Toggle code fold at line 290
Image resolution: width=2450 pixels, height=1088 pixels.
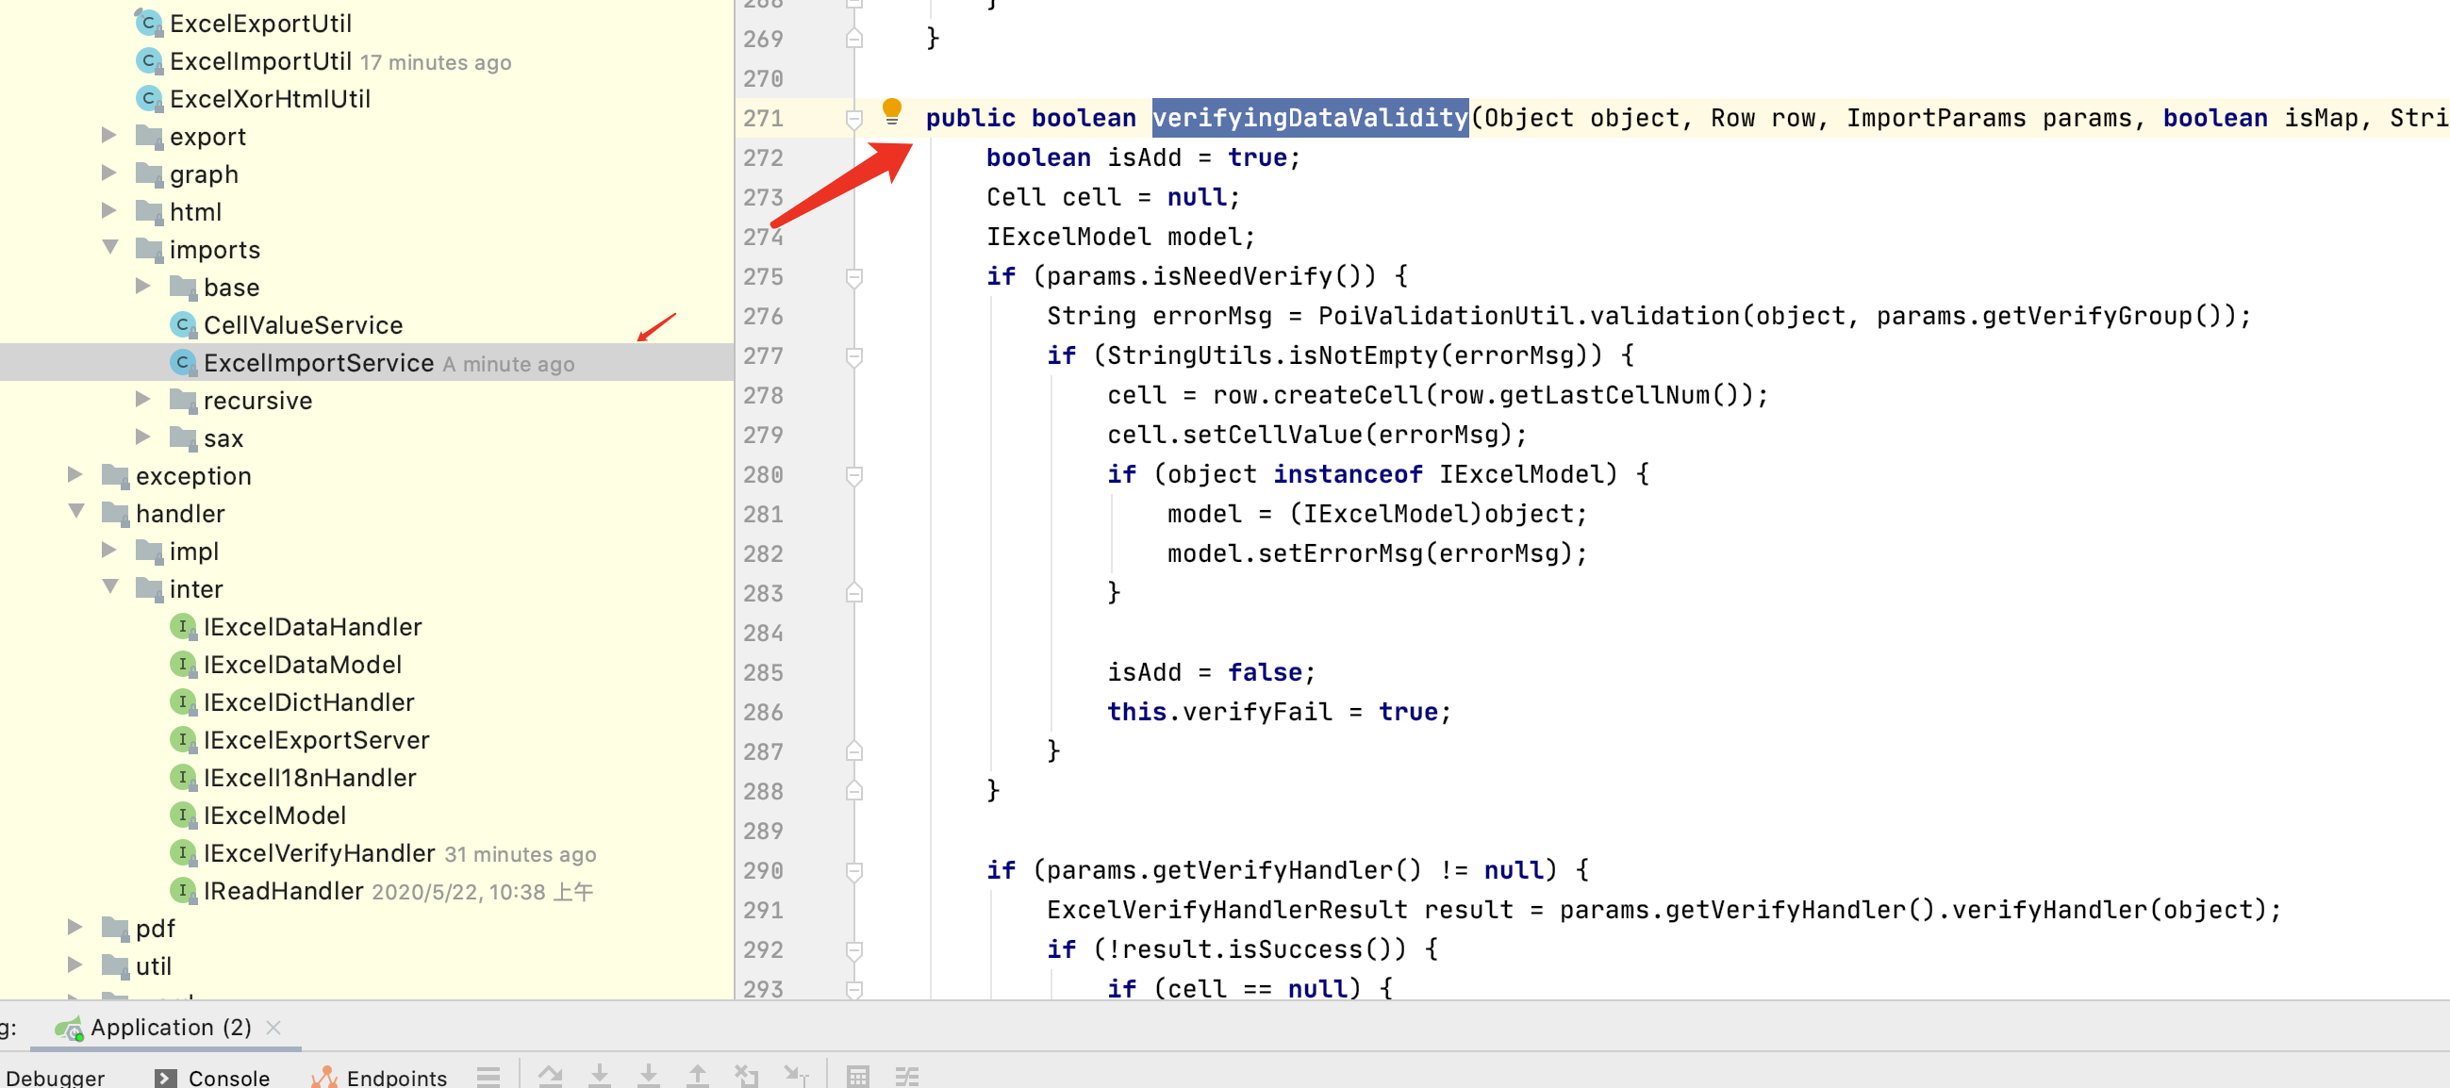pyautogui.click(x=854, y=870)
